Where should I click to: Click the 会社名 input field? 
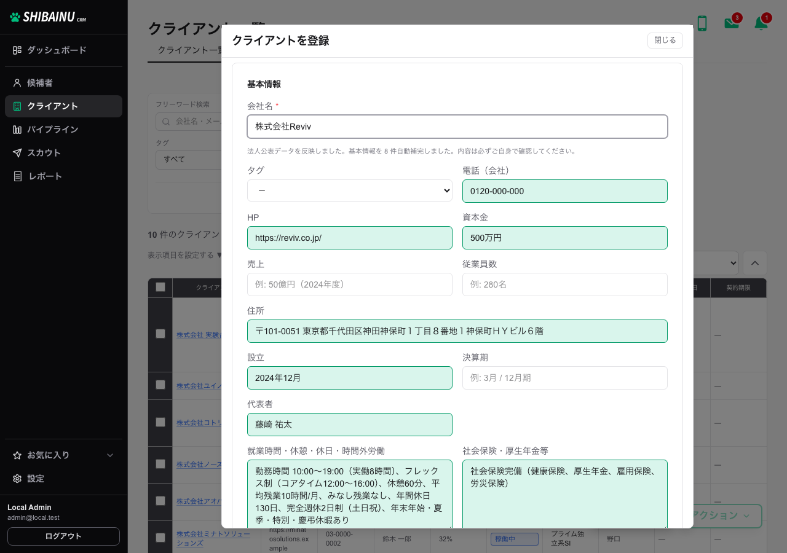coord(457,127)
